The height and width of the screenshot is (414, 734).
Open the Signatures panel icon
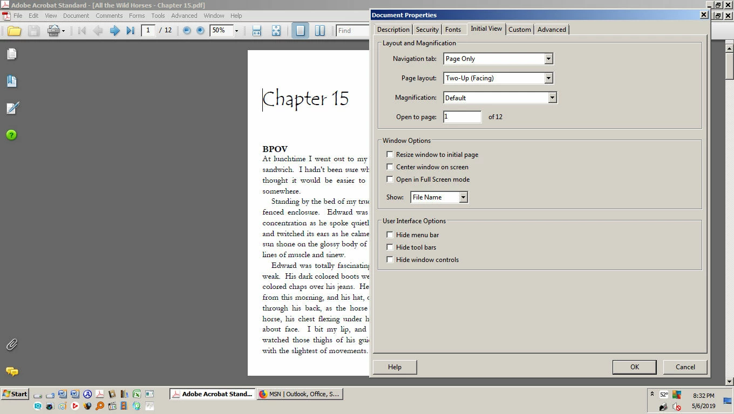coord(12,108)
